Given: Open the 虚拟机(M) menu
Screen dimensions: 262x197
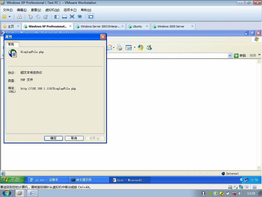Looking at the screenshot, I should pos(52,10).
